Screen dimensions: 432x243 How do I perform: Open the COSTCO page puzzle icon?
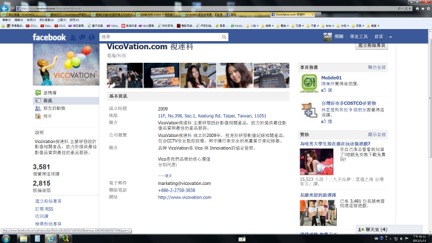pos(309,110)
